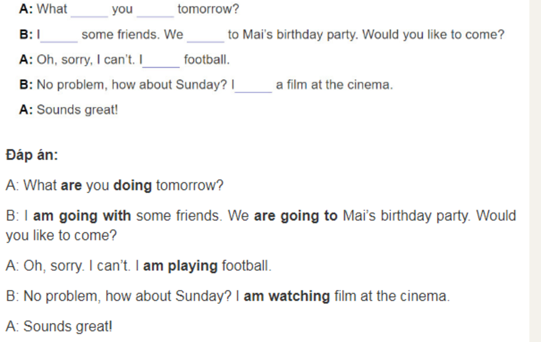Click the blank before "tomorrow?"

pos(155,12)
